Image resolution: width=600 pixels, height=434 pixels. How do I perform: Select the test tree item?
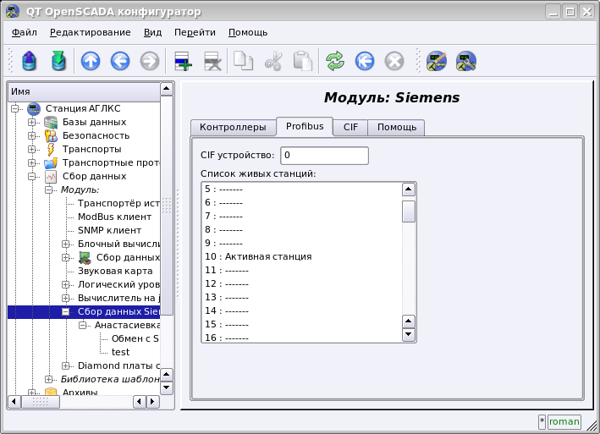click(120, 352)
